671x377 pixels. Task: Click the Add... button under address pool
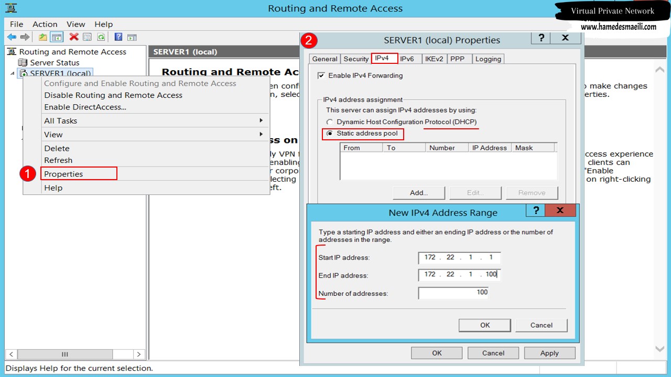[419, 193]
